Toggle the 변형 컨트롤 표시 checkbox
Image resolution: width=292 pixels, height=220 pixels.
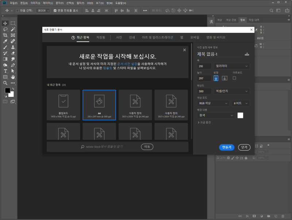[55, 11]
